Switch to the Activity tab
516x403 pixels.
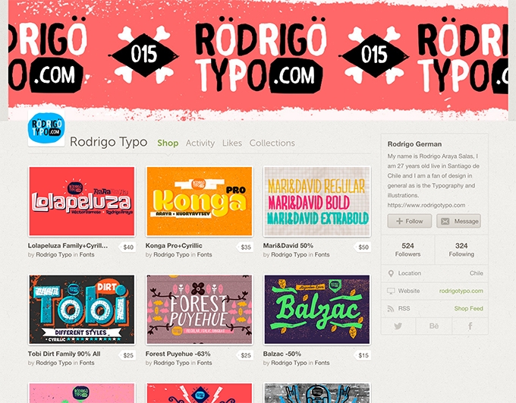click(x=200, y=143)
